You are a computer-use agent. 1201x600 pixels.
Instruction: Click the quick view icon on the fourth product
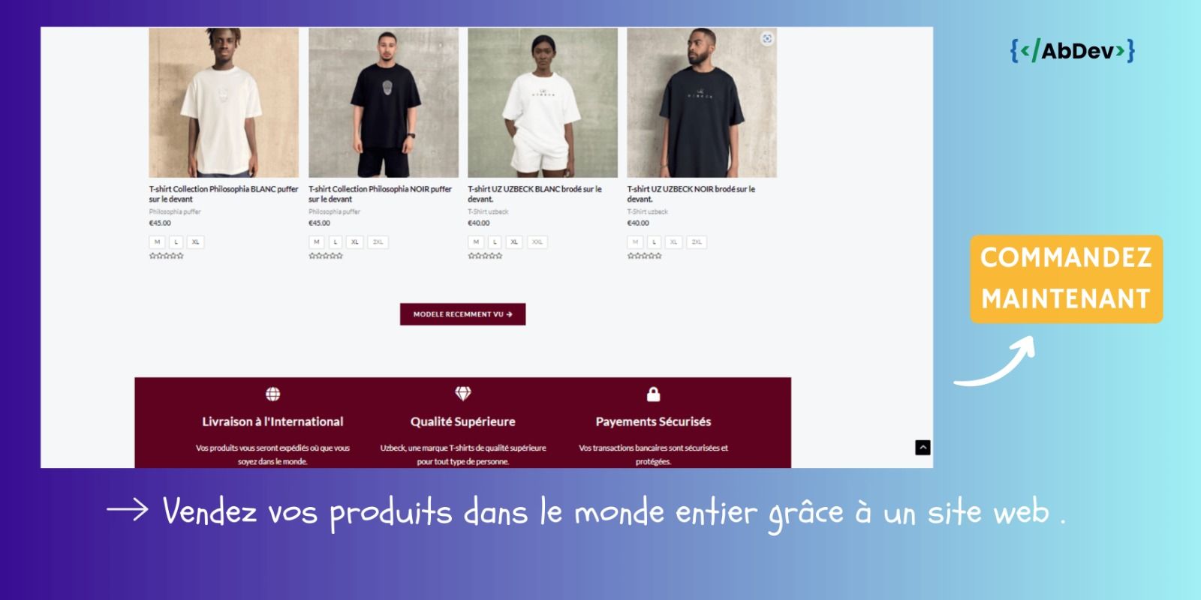pyautogui.click(x=766, y=39)
